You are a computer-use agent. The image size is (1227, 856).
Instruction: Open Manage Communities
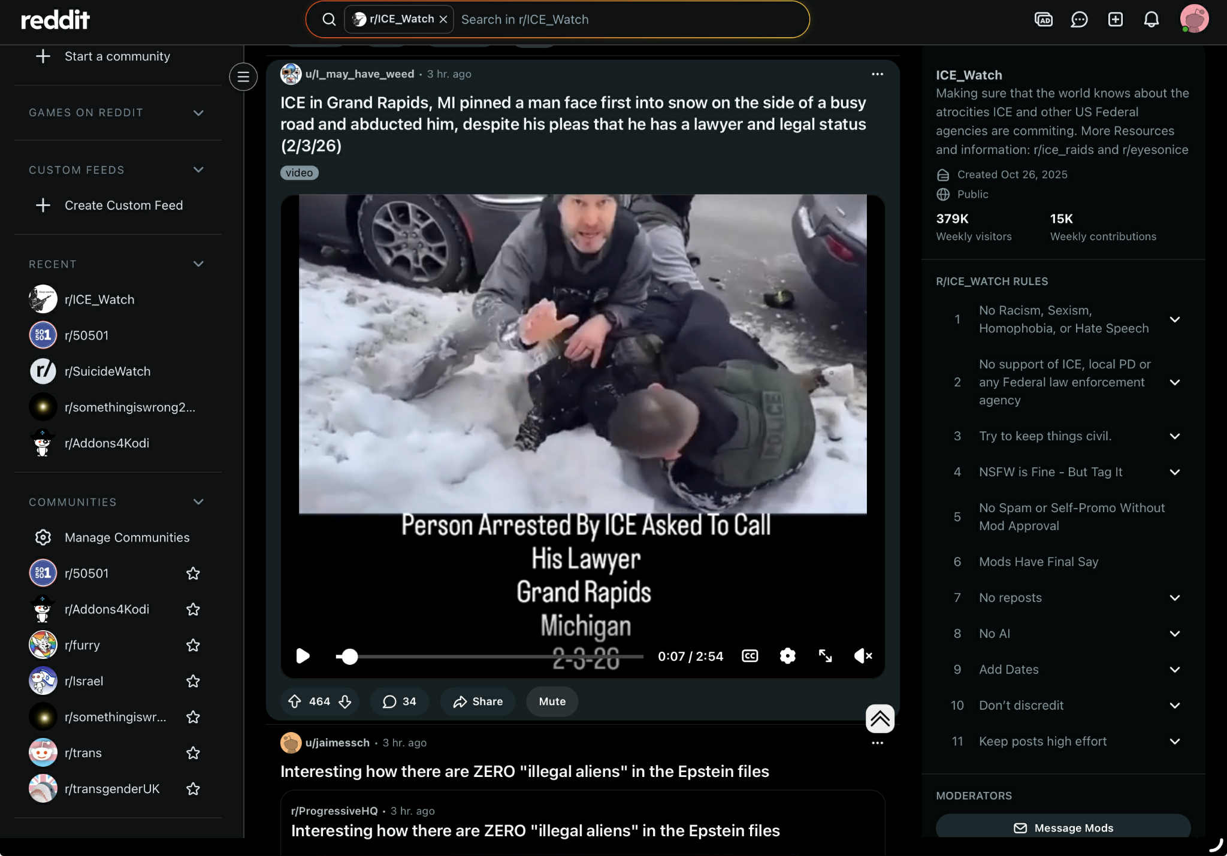pos(126,537)
